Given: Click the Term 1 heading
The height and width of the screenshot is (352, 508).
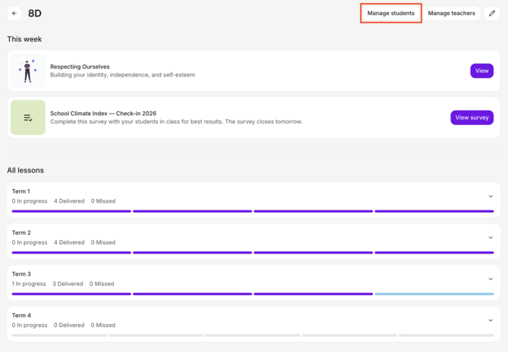Looking at the screenshot, I should pyautogui.click(x=21, y=192).
